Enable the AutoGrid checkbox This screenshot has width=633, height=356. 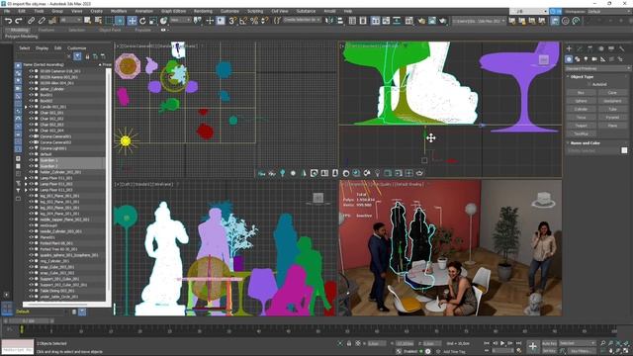pos(589,84)
